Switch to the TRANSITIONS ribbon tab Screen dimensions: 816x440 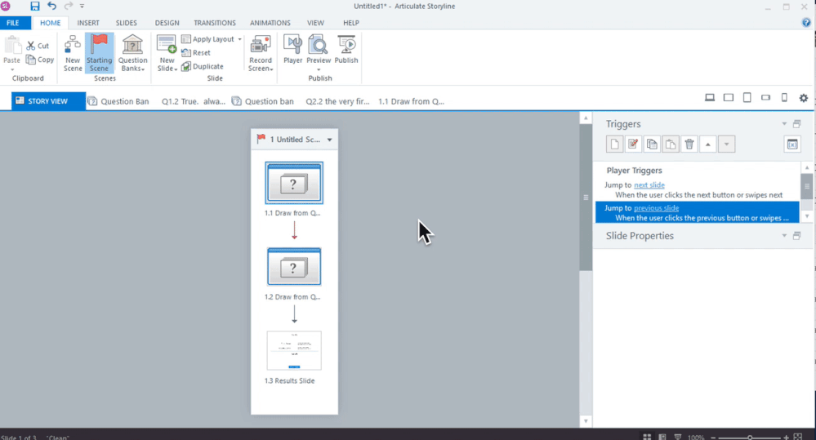[215, 23]
